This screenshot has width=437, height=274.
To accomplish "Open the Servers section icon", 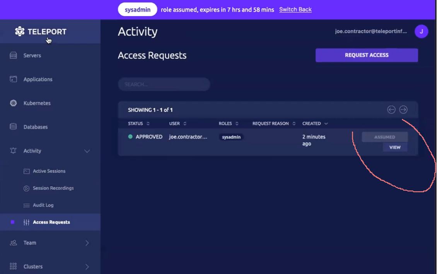I will [13, 55].
